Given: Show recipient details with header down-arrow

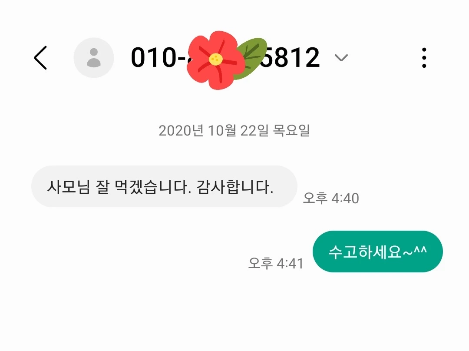Looking at the screenshot, I should [341, 57].
